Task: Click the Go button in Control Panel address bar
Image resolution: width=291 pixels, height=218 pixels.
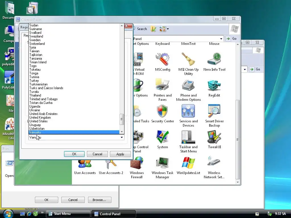Action: 231,39
